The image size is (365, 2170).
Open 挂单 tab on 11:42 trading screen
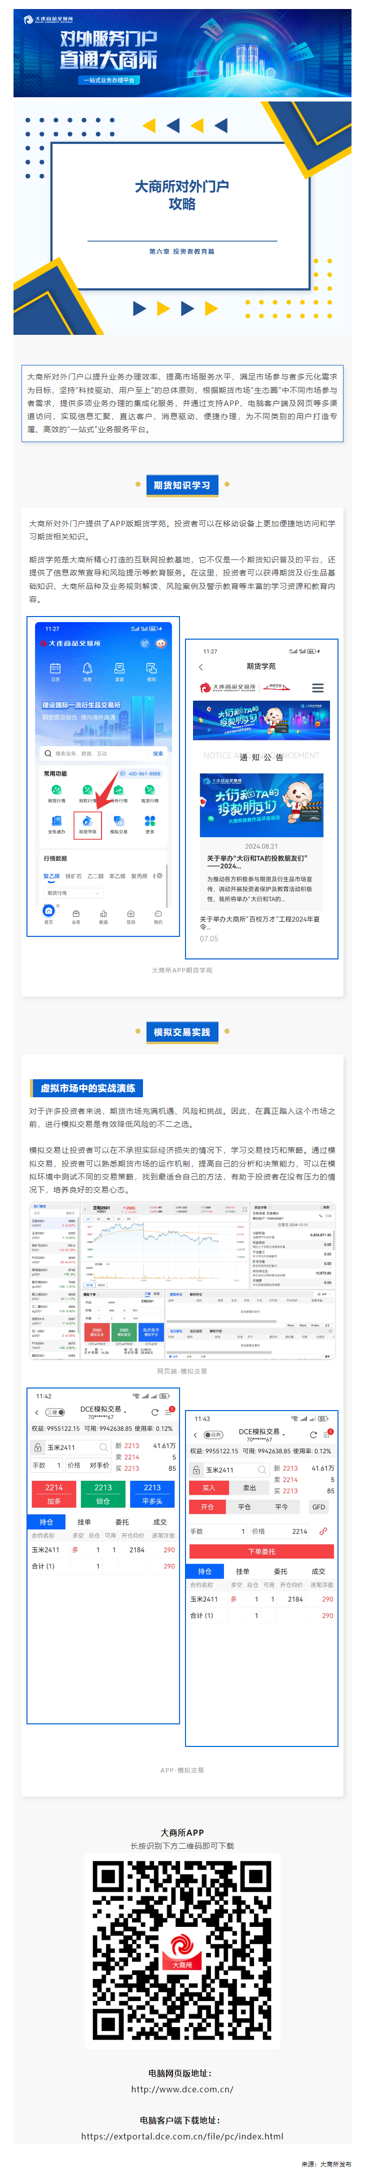[84, 1522]
